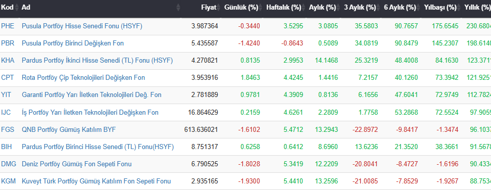This screenshot has width=491, height=190.
Task: Select year-to-date value 38.3661
Action: [447, 147]
